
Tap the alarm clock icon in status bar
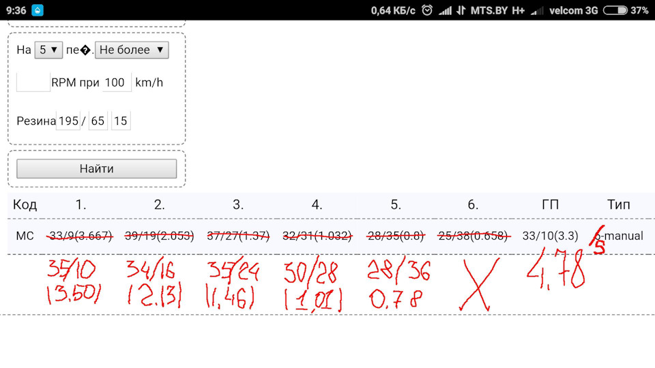coord(427,10)
